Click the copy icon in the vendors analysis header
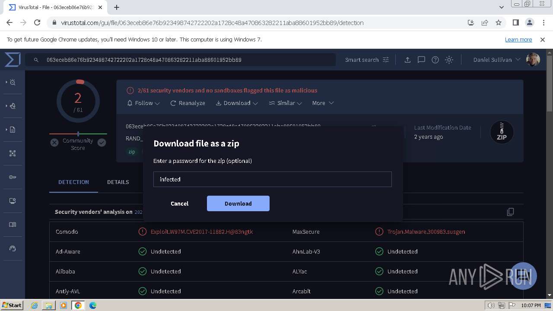The image size is (553, 311). 510,212
